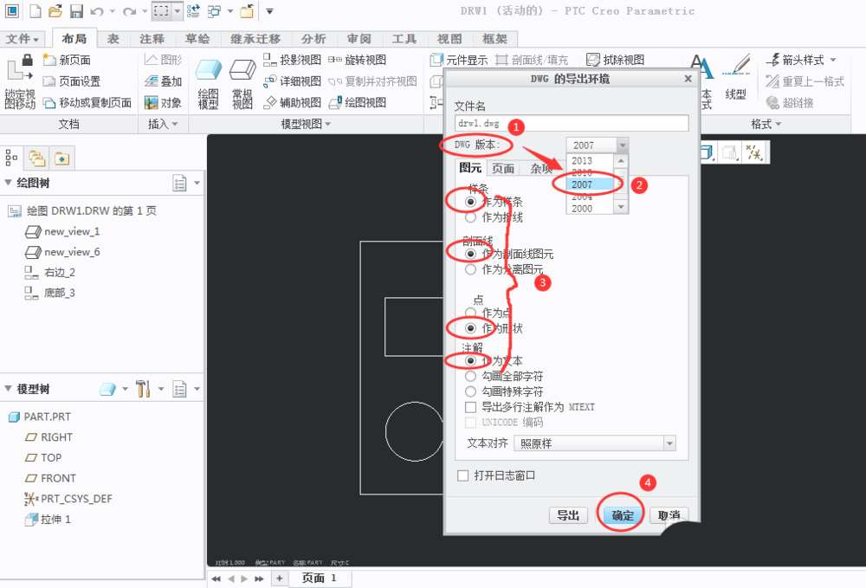Open the DWG version dropdown showing 2007
The height and width of the screenshot is (588, 866).
pos(598,145)
